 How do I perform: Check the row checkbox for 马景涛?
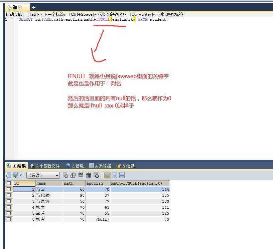(9, 201)
